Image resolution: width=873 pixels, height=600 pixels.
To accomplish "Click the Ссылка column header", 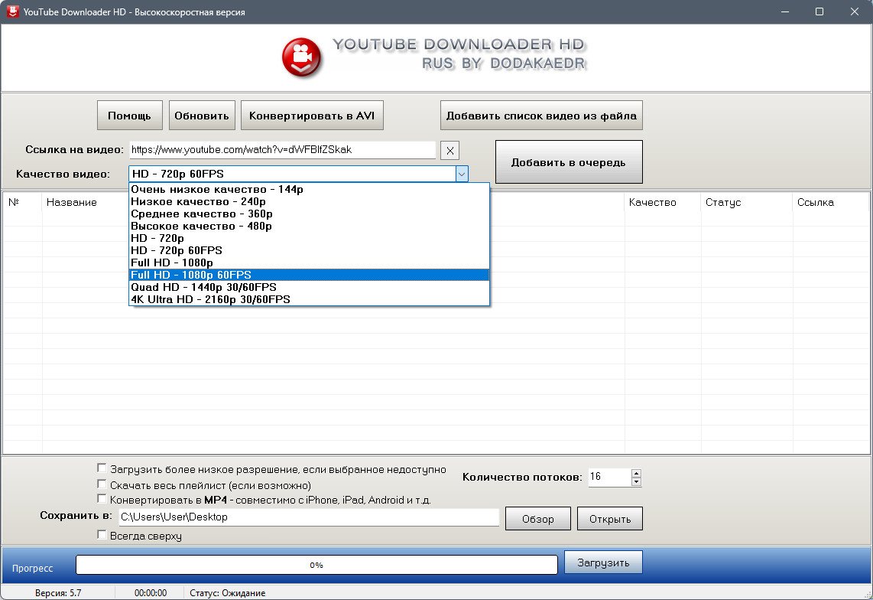I will pos(831,202).
